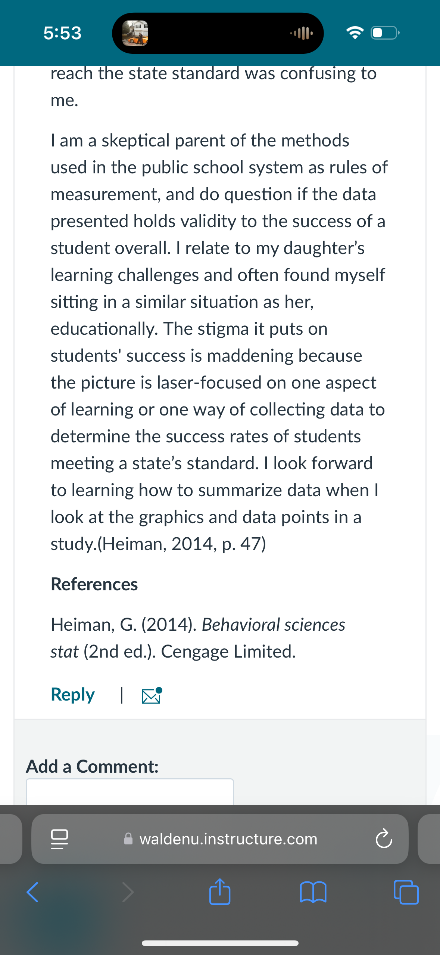Mark the post unread with the envelope icon
The height and width of the screenshot is (955, 440).
point(152,695)
